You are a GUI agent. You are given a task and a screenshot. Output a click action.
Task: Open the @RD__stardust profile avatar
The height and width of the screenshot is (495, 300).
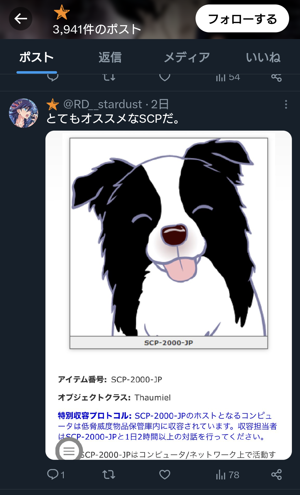tap(23, 113)
